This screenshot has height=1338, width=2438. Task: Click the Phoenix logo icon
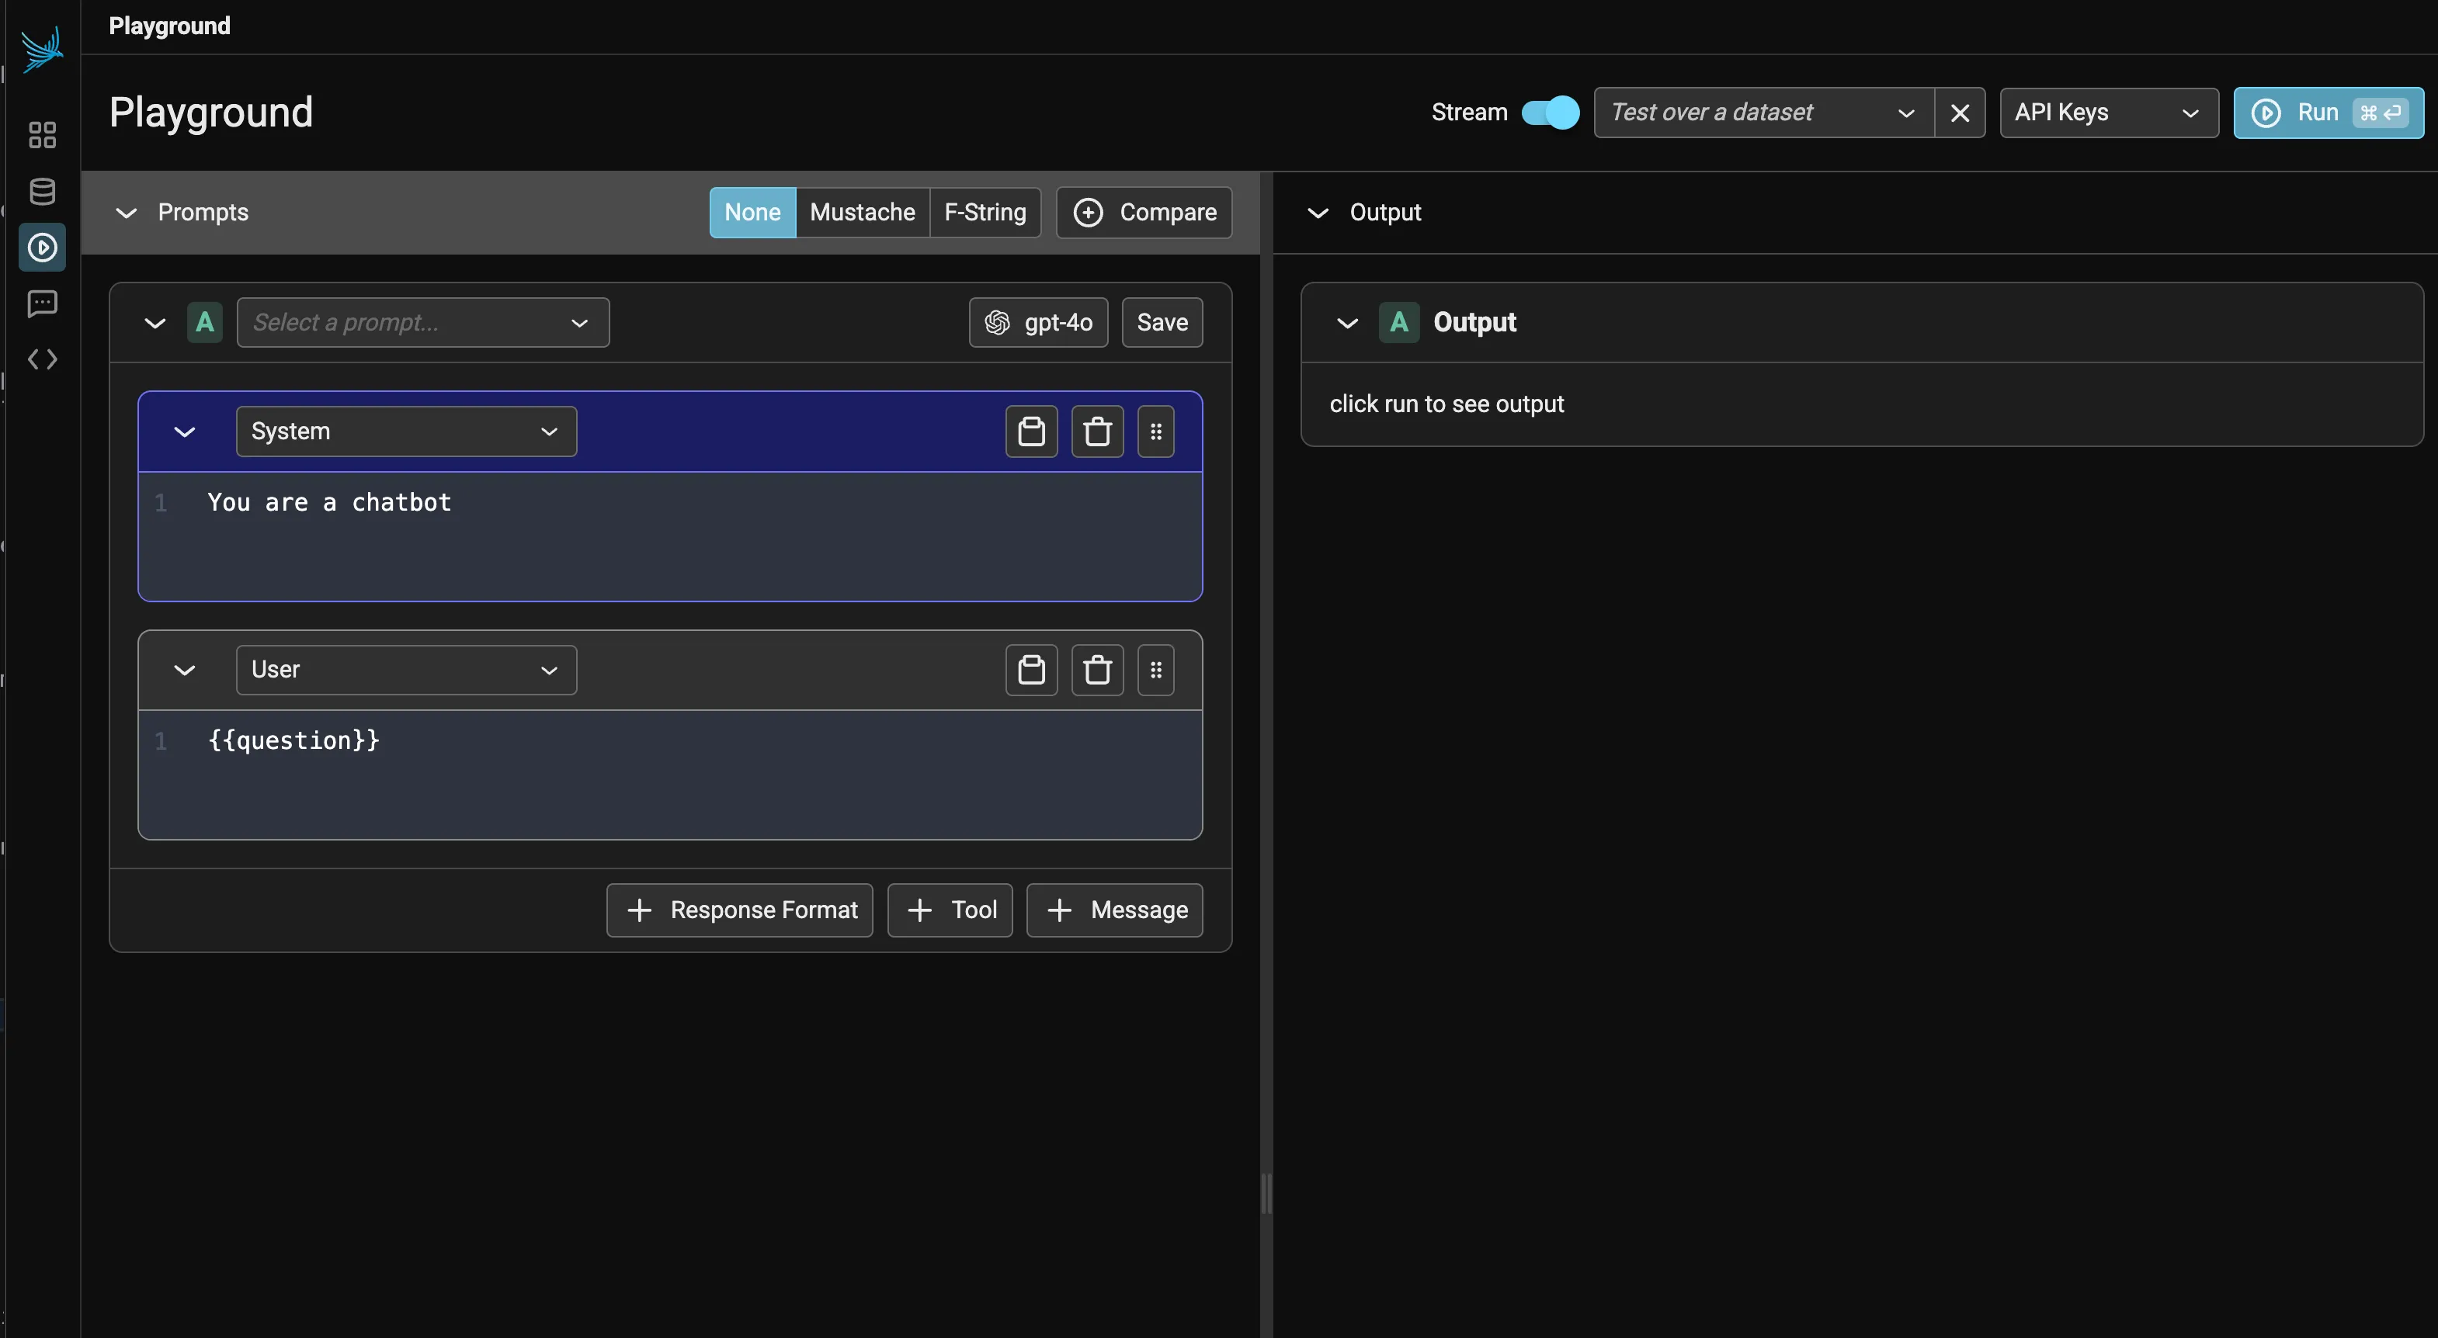point(42,49)
